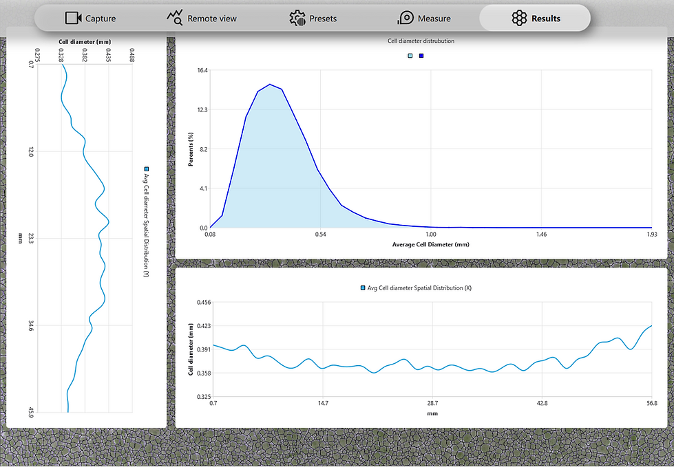The height and width of the screenshot is (467, 674).
Task: Click the 0.358 value on X chart
Action: click(204, 373)
